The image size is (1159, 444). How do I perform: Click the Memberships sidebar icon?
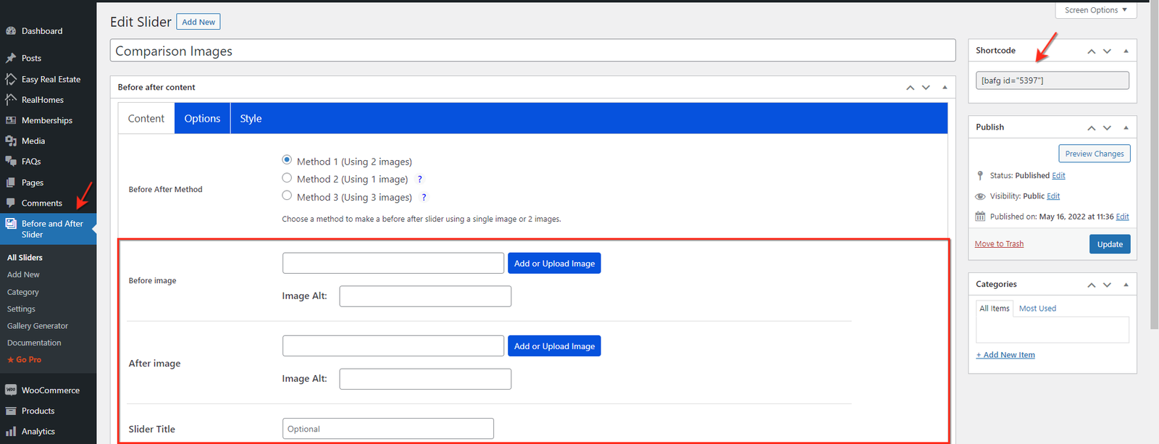pyautogui.click(x=11, y=120)
